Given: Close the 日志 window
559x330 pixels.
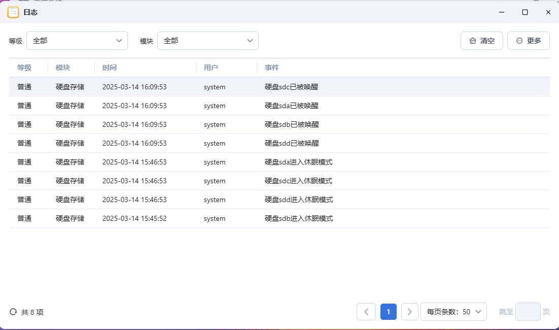Looking at the screenshot, I should 548,12.
